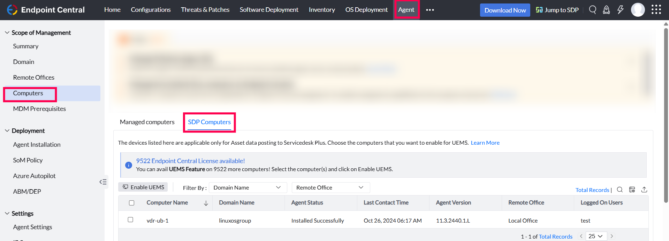This screenshot has width=669, height=241.
Task: Open ABM/DEP in sidebar
Action: click(27, 192)
